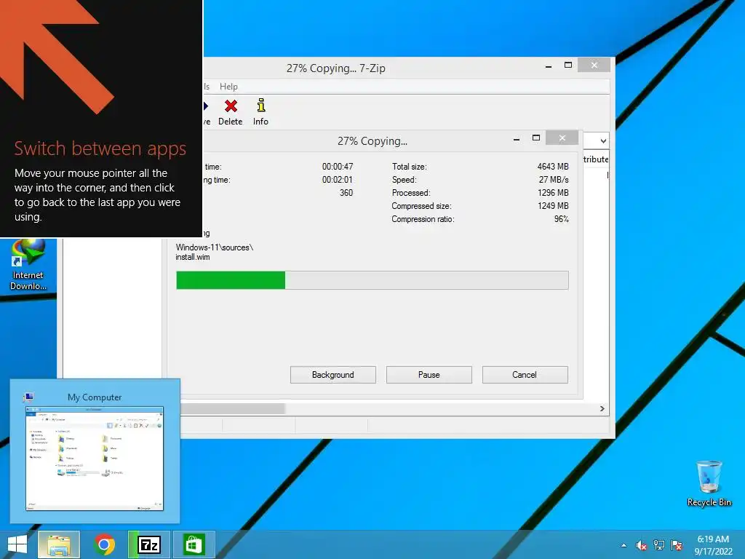Open the Action Center flag icon
The height and width of the screenshot is (559, 745).
[x=677, y=545]
